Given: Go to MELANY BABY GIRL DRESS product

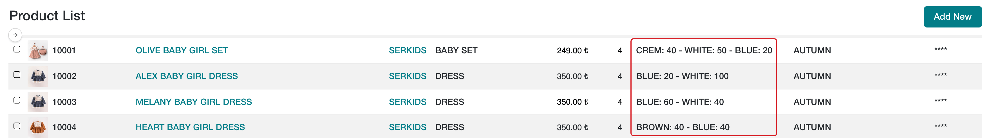Looking at the screenshot, I should [x=194, y=102].
